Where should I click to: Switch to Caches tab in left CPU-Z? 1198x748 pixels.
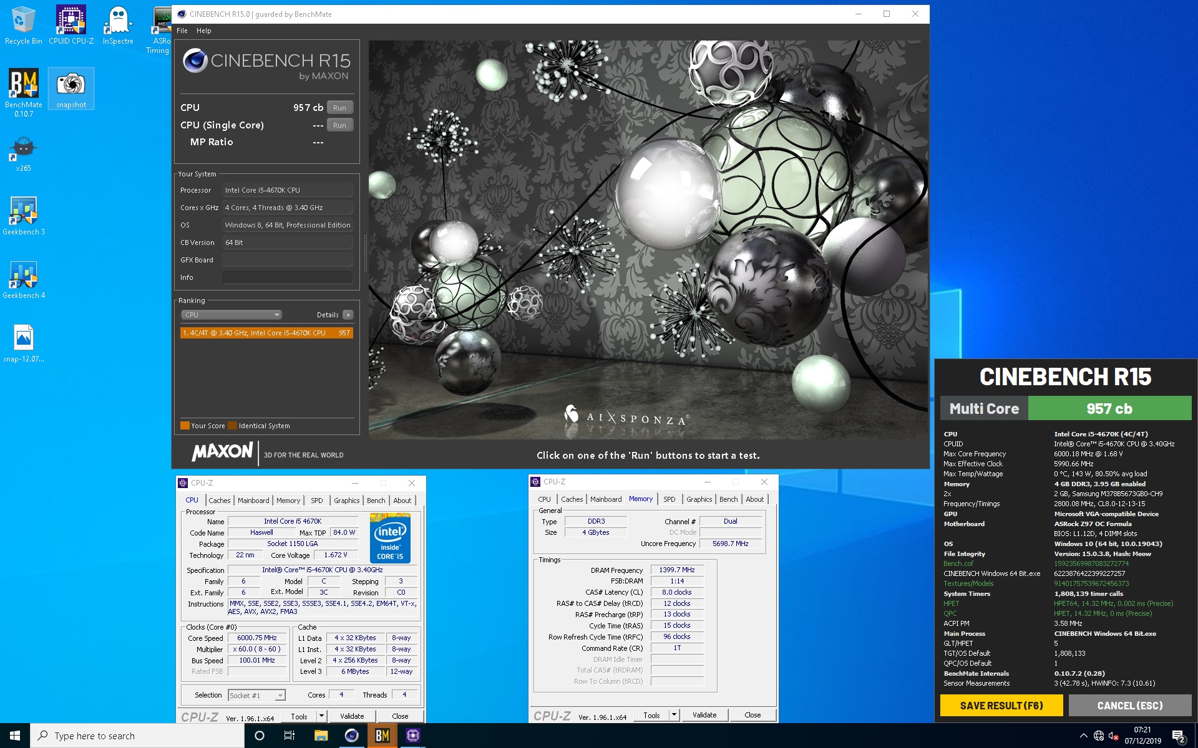pyautogui.click(x=220, y=501)
